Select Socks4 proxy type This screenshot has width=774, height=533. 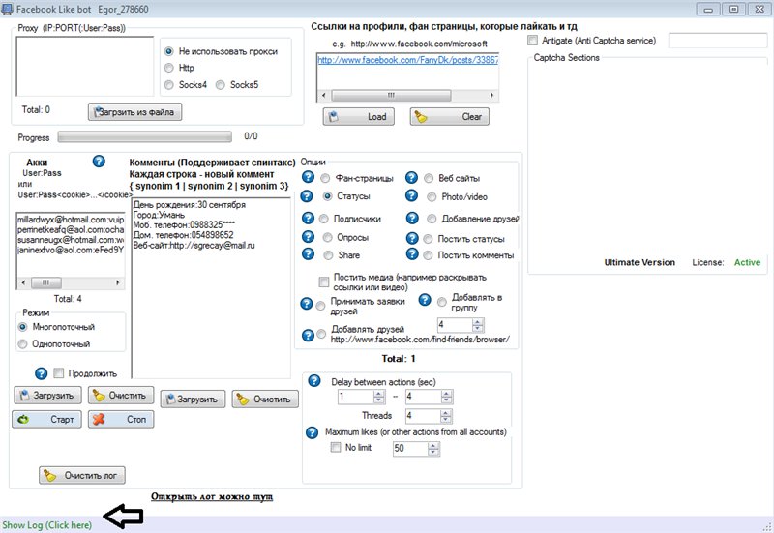point(168,85)
